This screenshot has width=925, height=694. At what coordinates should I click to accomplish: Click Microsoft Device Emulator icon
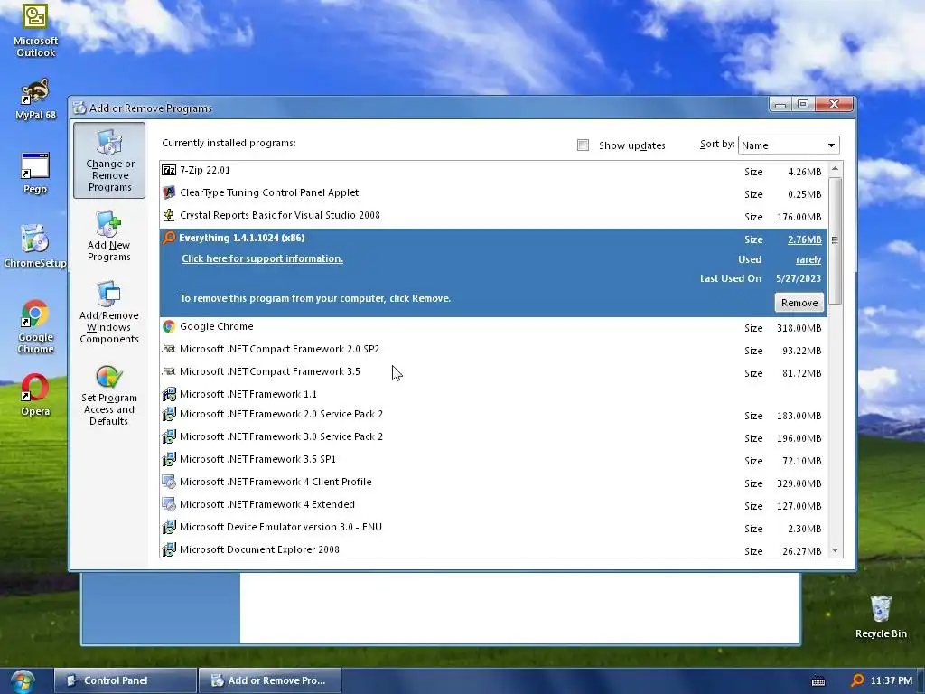(x=169, y=527)
